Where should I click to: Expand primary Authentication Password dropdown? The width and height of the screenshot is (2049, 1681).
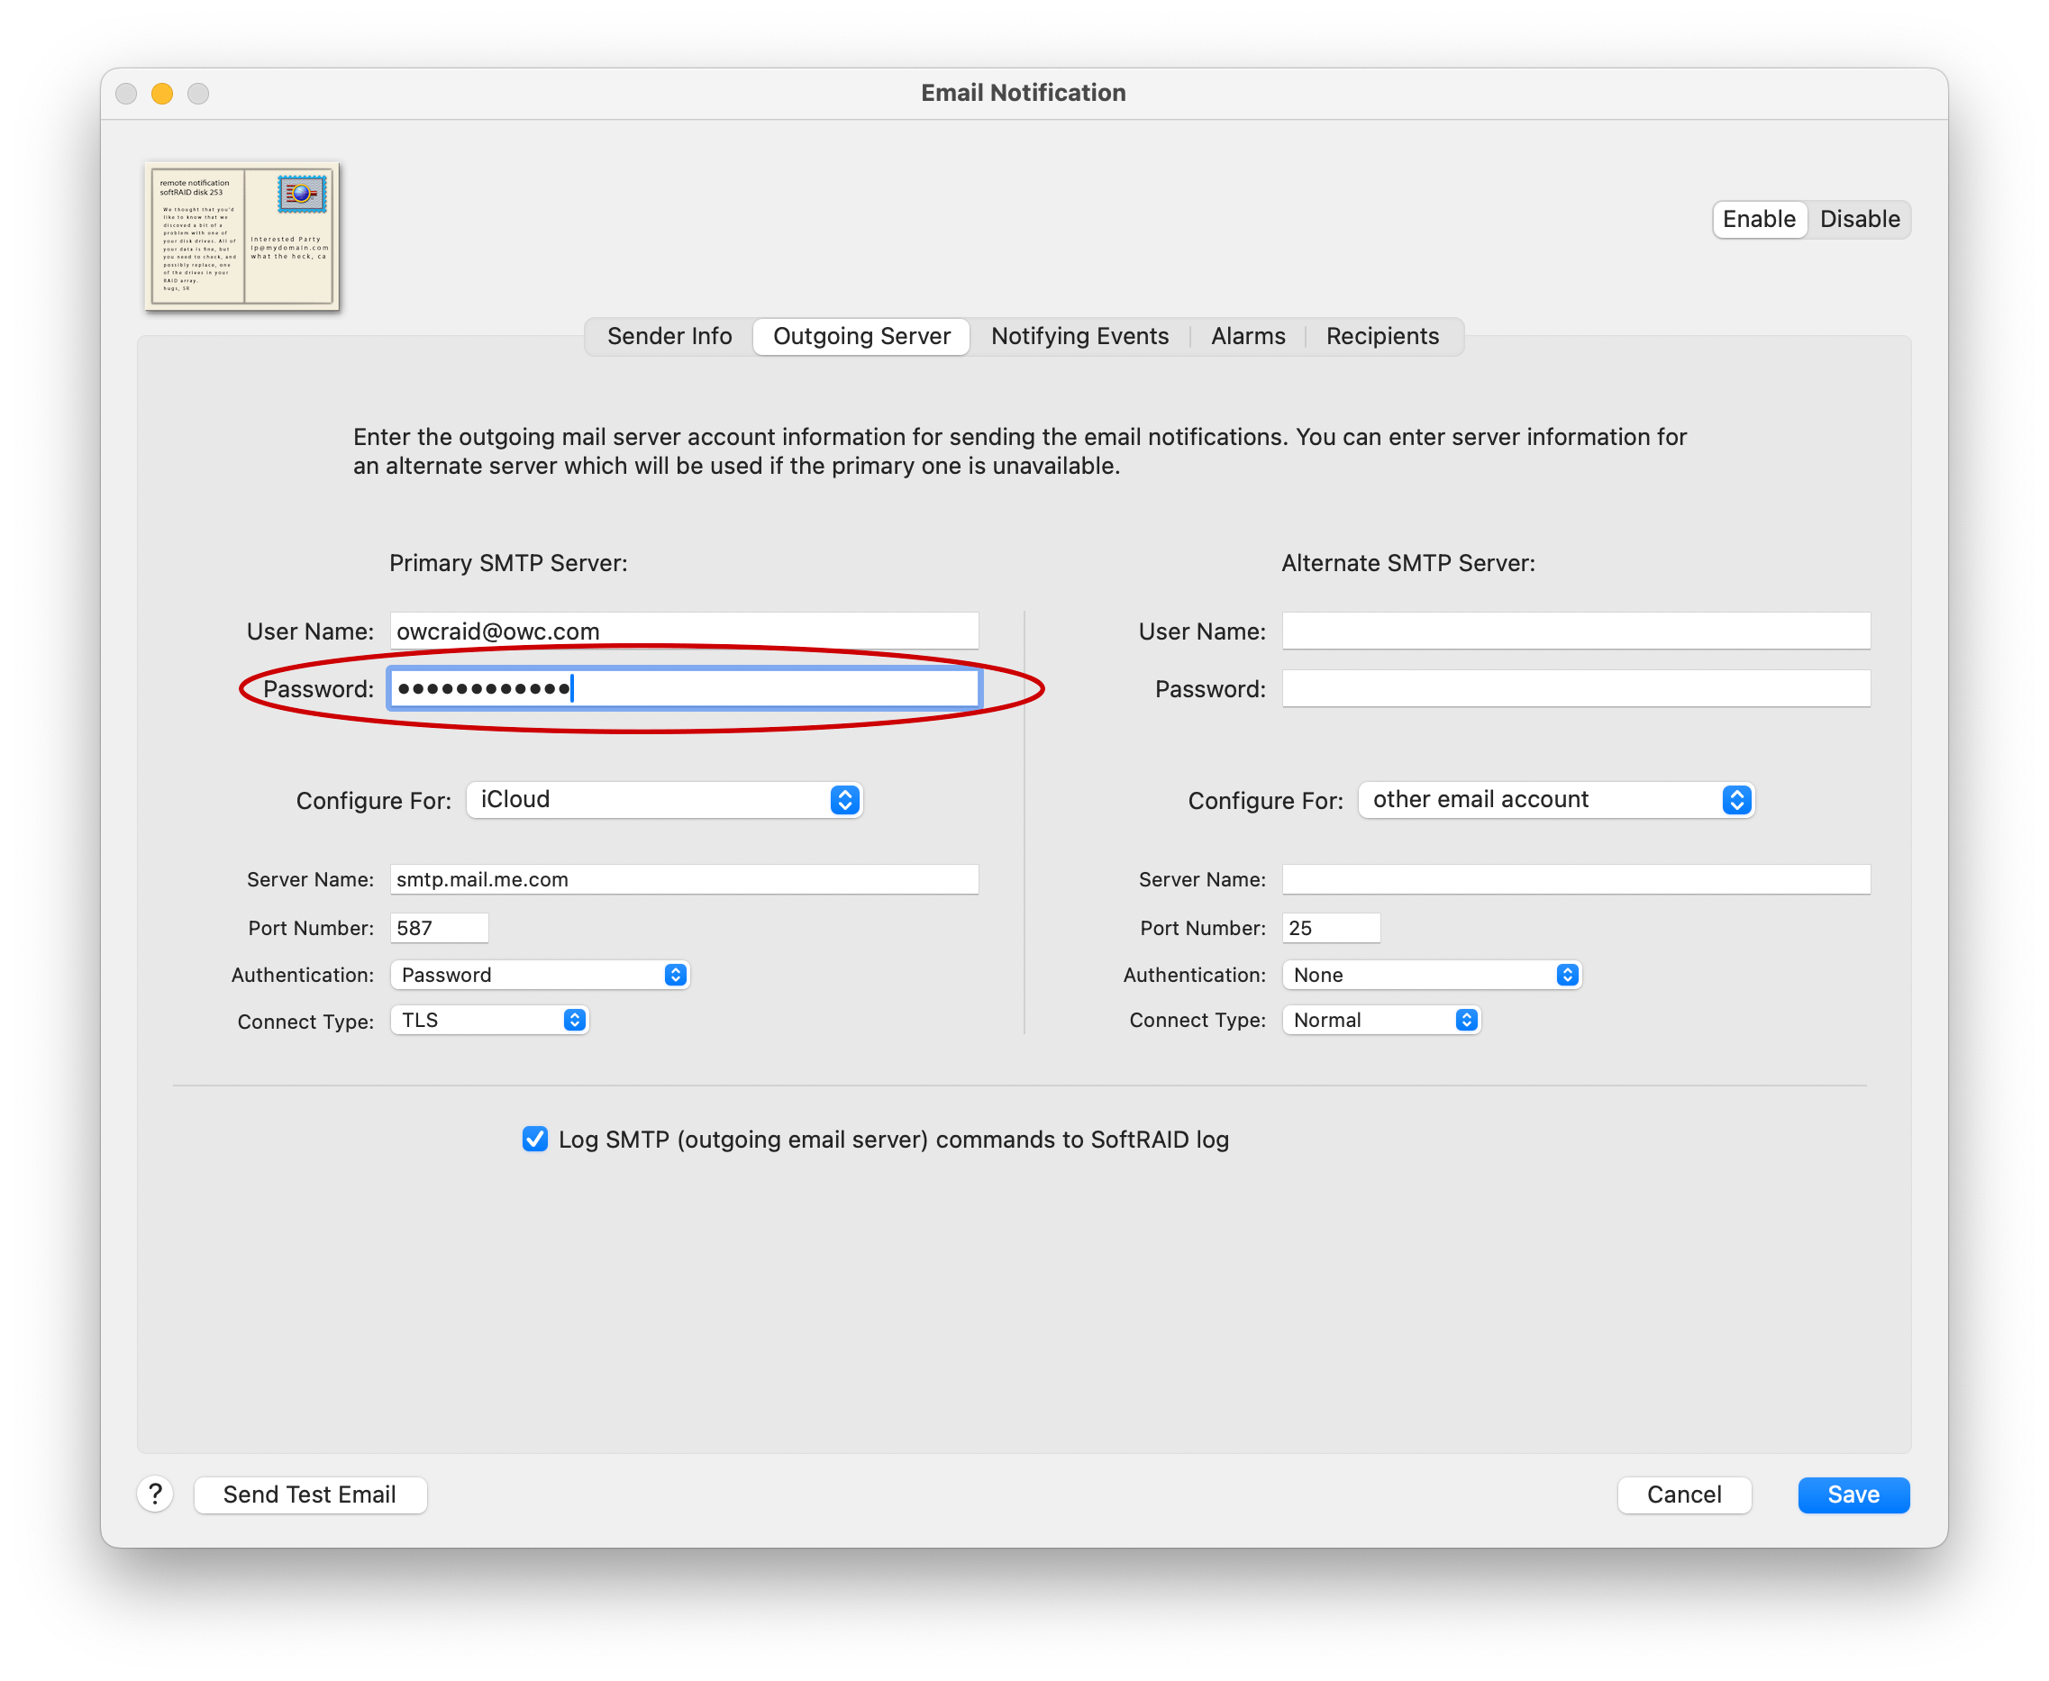[x=541, y=974]
